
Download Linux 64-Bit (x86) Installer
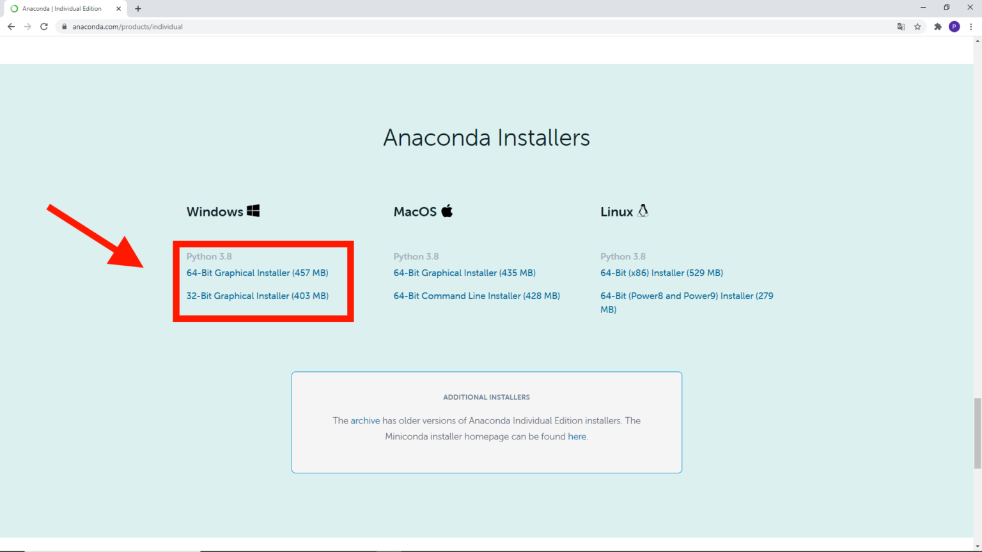[x=661, y=273]
